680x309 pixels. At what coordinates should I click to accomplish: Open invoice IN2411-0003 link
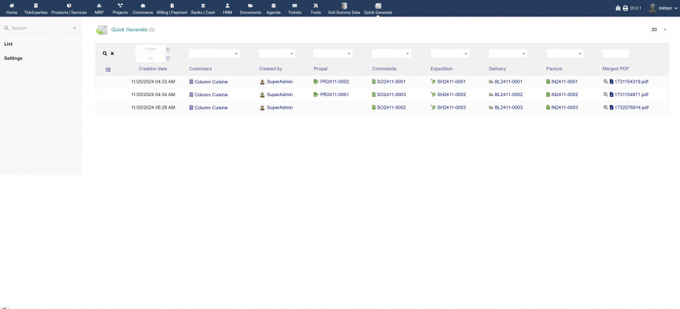click(x=564, y=107)
